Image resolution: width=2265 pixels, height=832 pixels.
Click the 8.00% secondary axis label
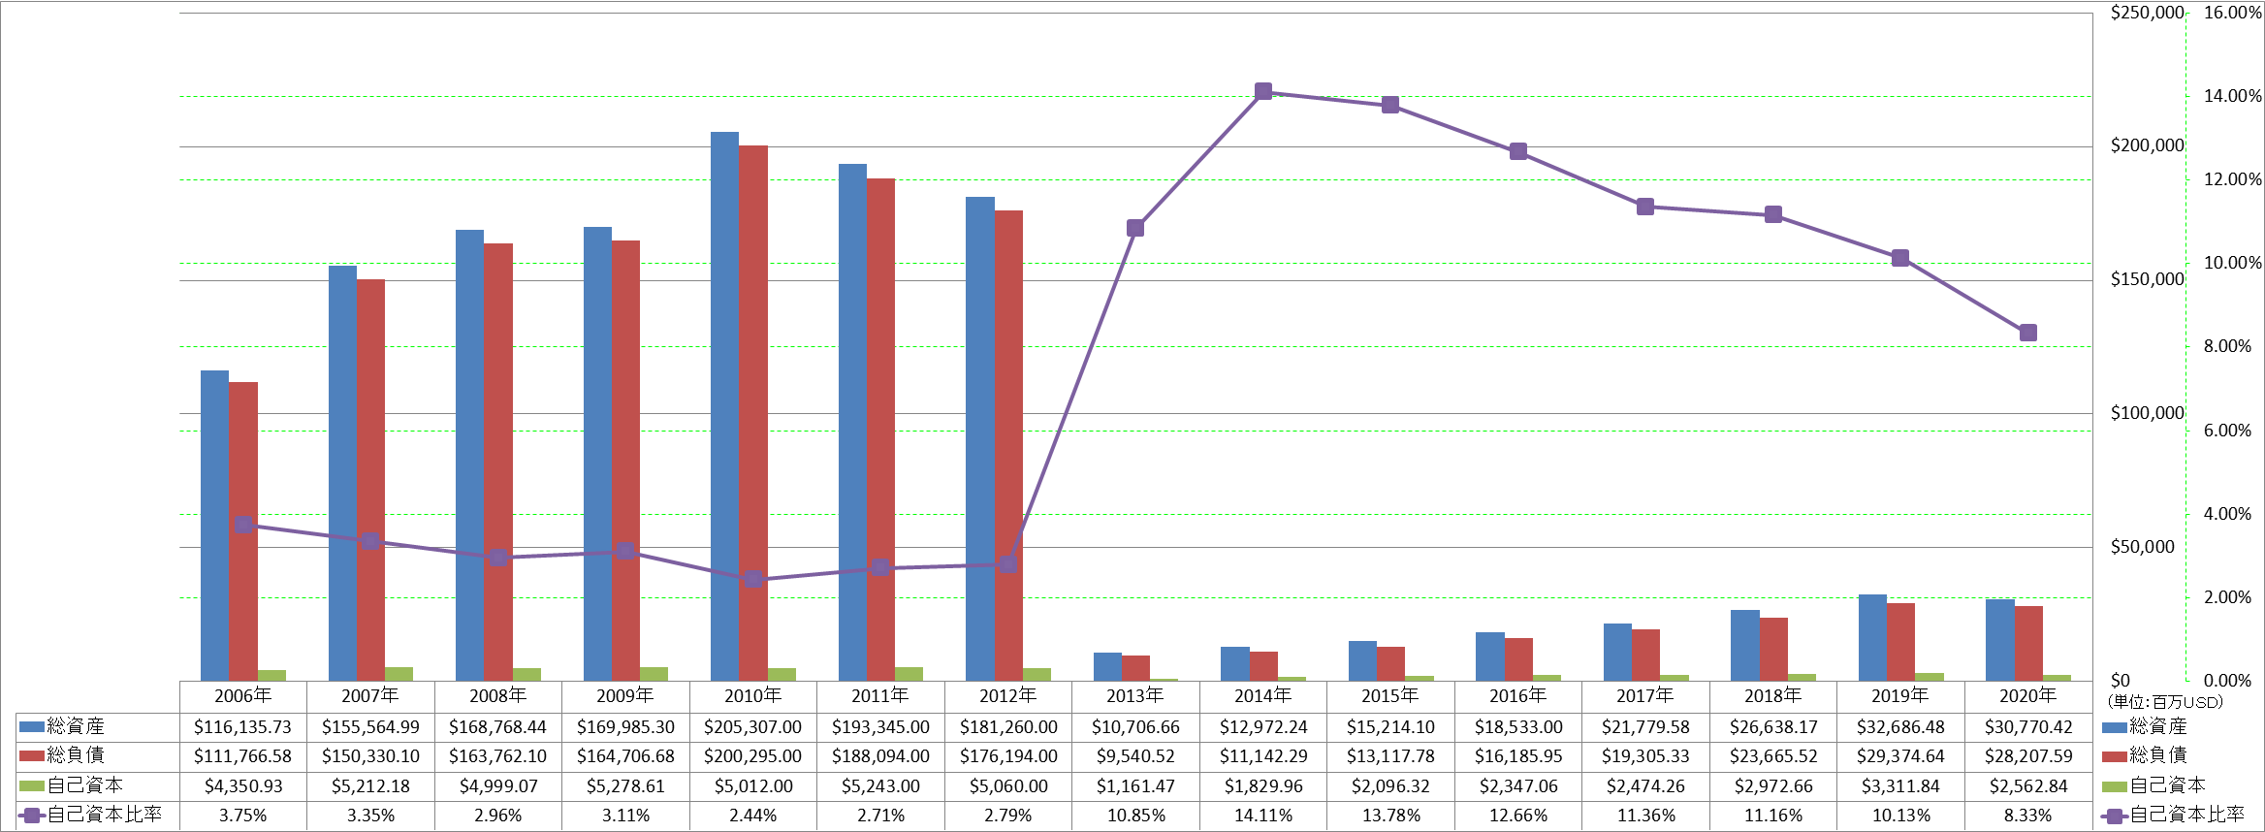(2228, 346)
